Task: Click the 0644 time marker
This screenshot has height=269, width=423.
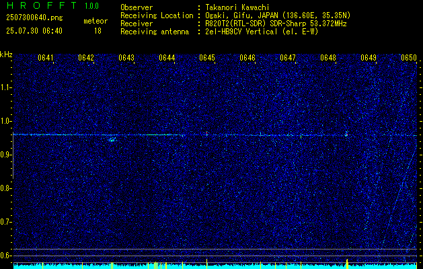Action: pyautogui.click(x=167, y=58)
